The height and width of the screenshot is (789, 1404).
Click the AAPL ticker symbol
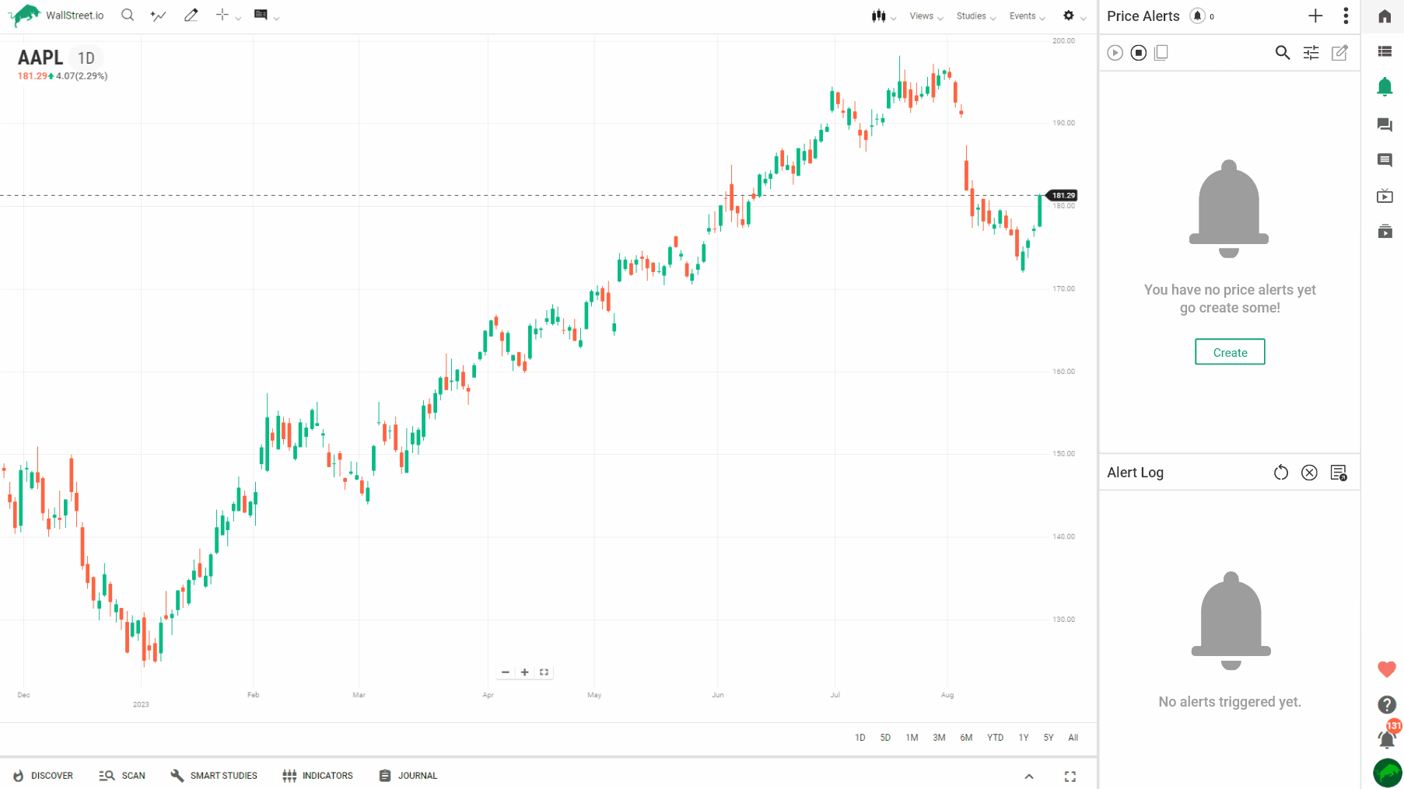pos(40,58)
